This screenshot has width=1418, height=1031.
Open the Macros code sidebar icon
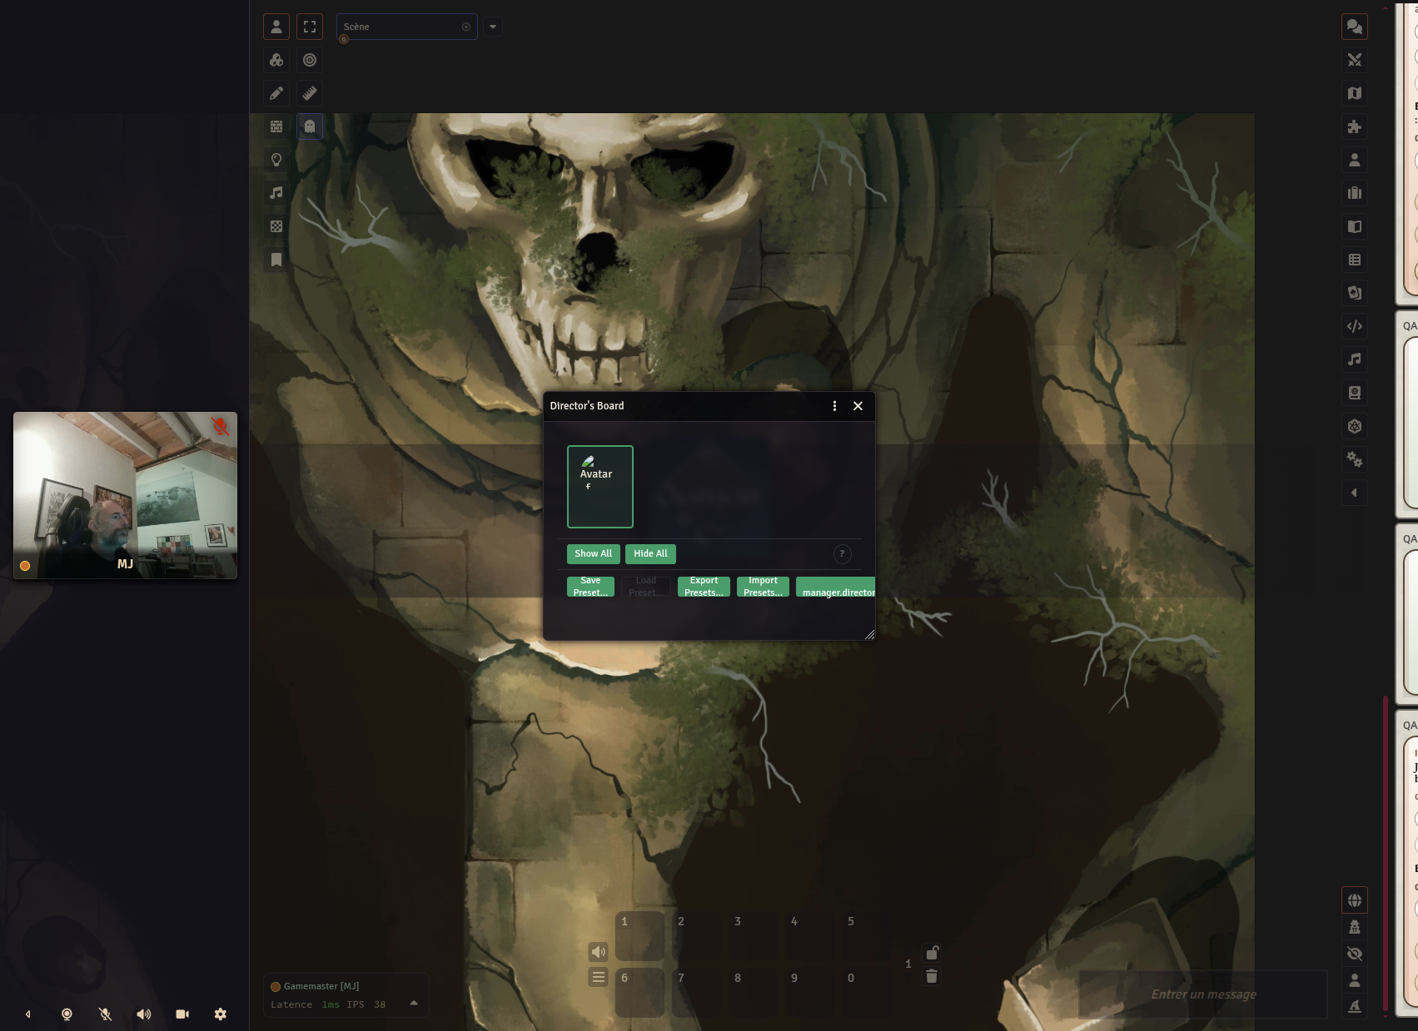coord(1355,326)
